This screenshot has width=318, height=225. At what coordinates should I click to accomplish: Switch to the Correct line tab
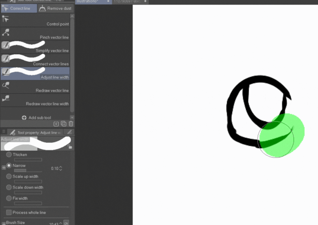click(x=19, y=9)
